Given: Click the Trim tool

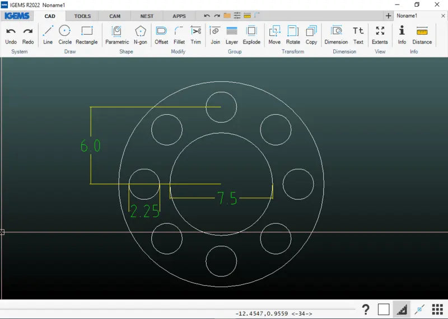Looking at the screenshot, I should pos(195,35).
